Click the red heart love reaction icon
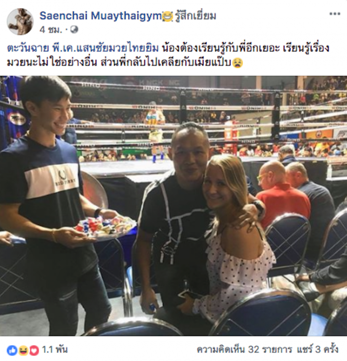Viewport: 347px width, 361px height. pyautogui.click(x=34, y=350)
